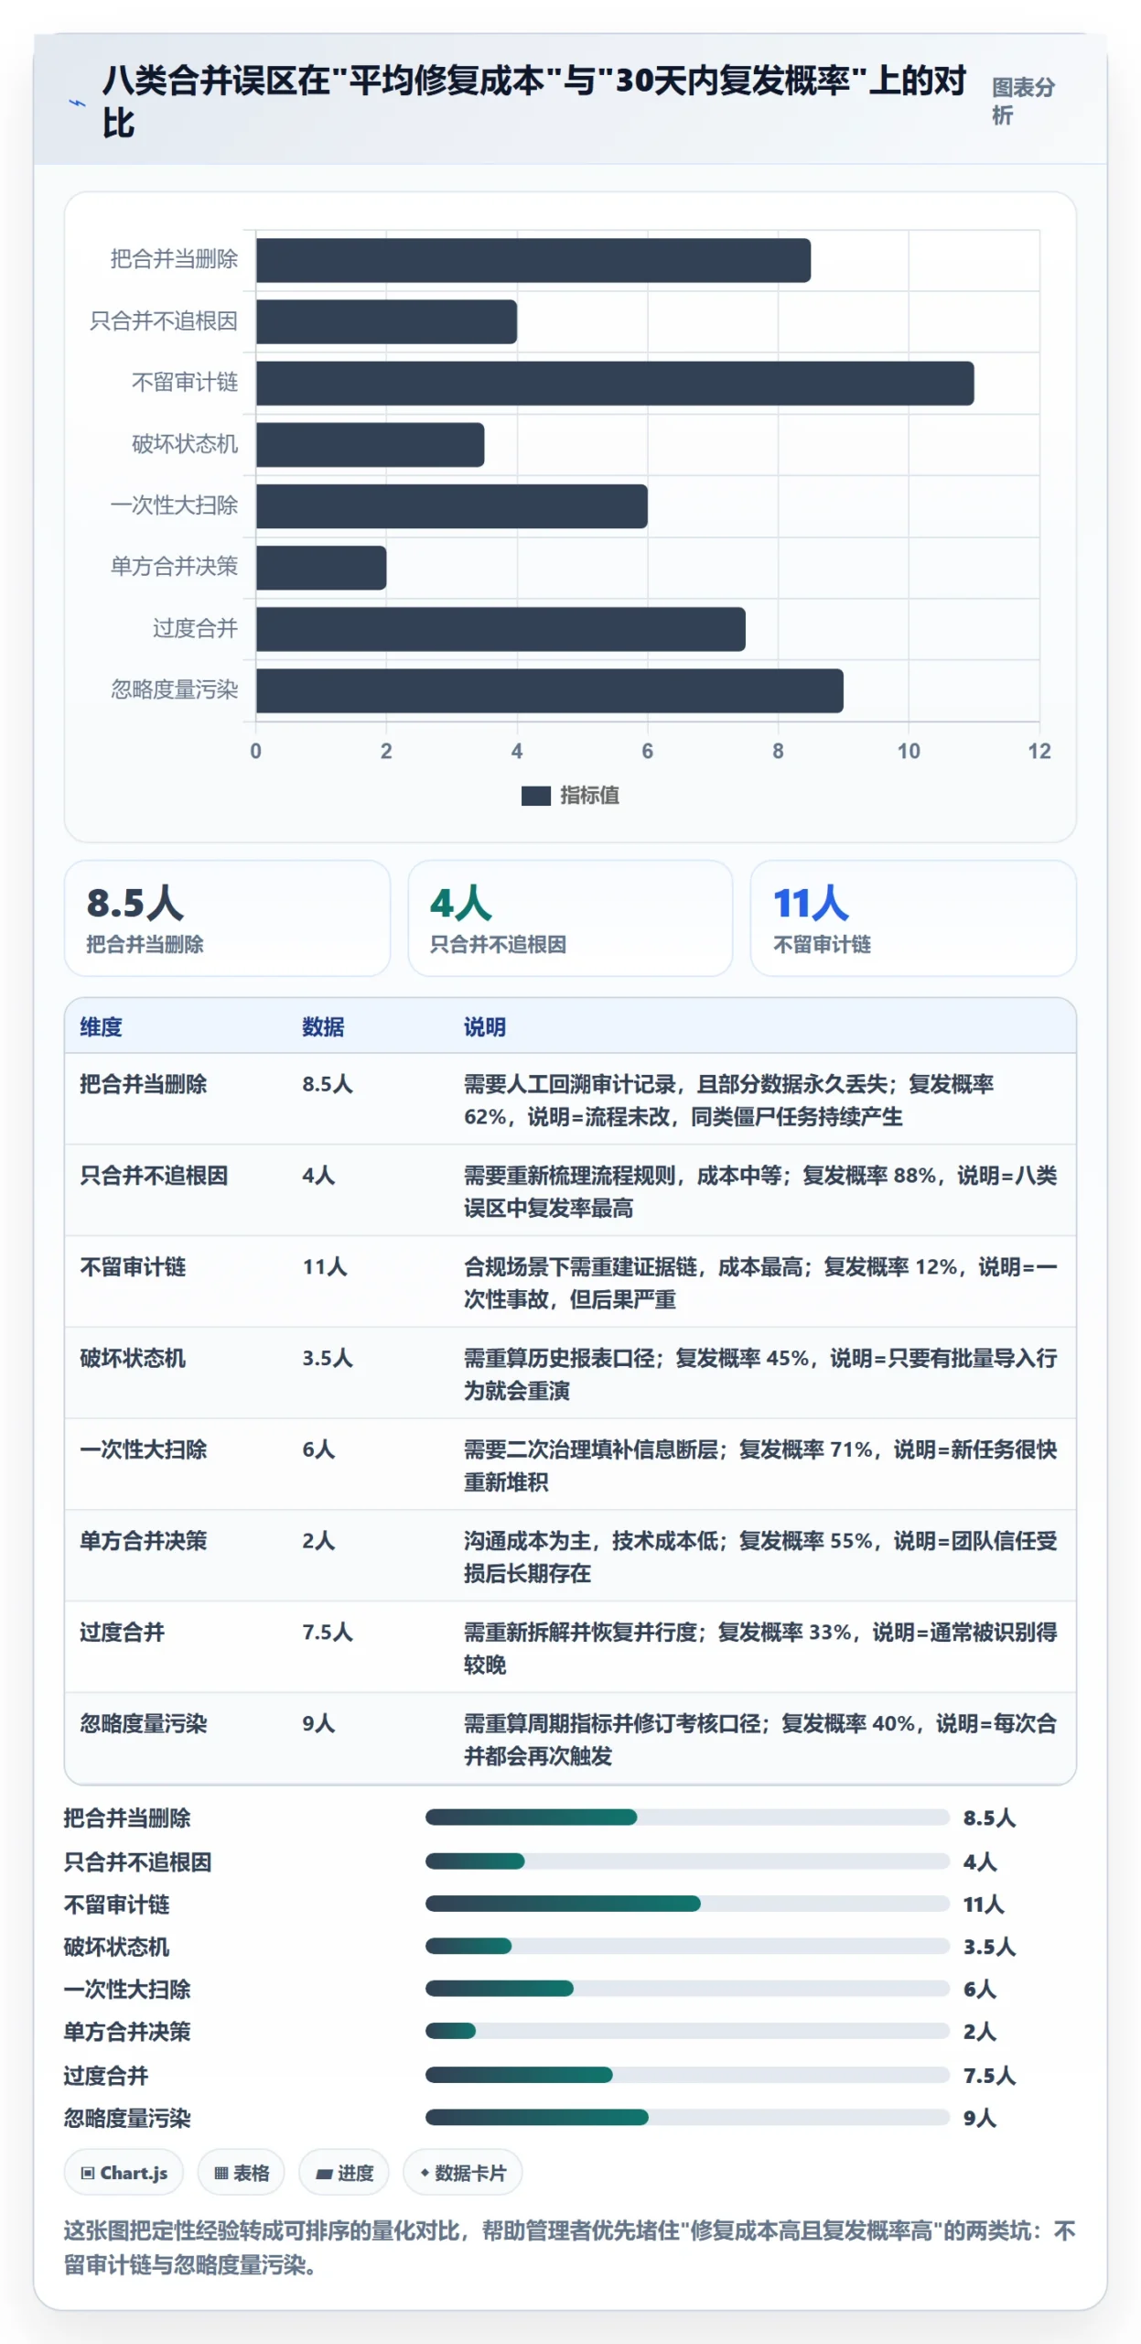Click the 一次性大扫除 progress bar
The image size is (1141, 2344).
(687, 1989)
